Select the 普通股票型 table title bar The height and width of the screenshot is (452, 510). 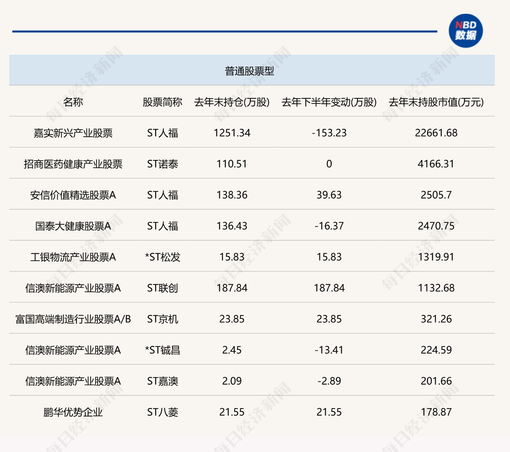pyautogui.click(x=252, y=70)
